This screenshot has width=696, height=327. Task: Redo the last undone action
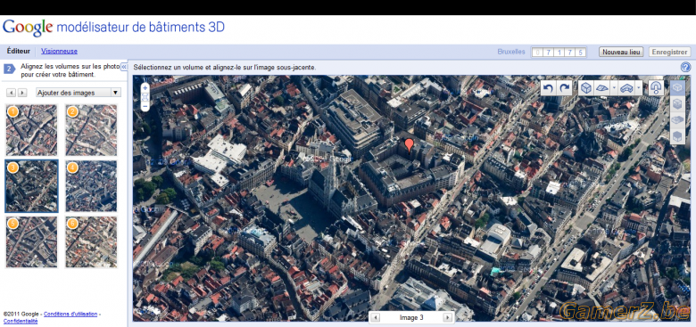pyautogui.click(x=564, y=88)
